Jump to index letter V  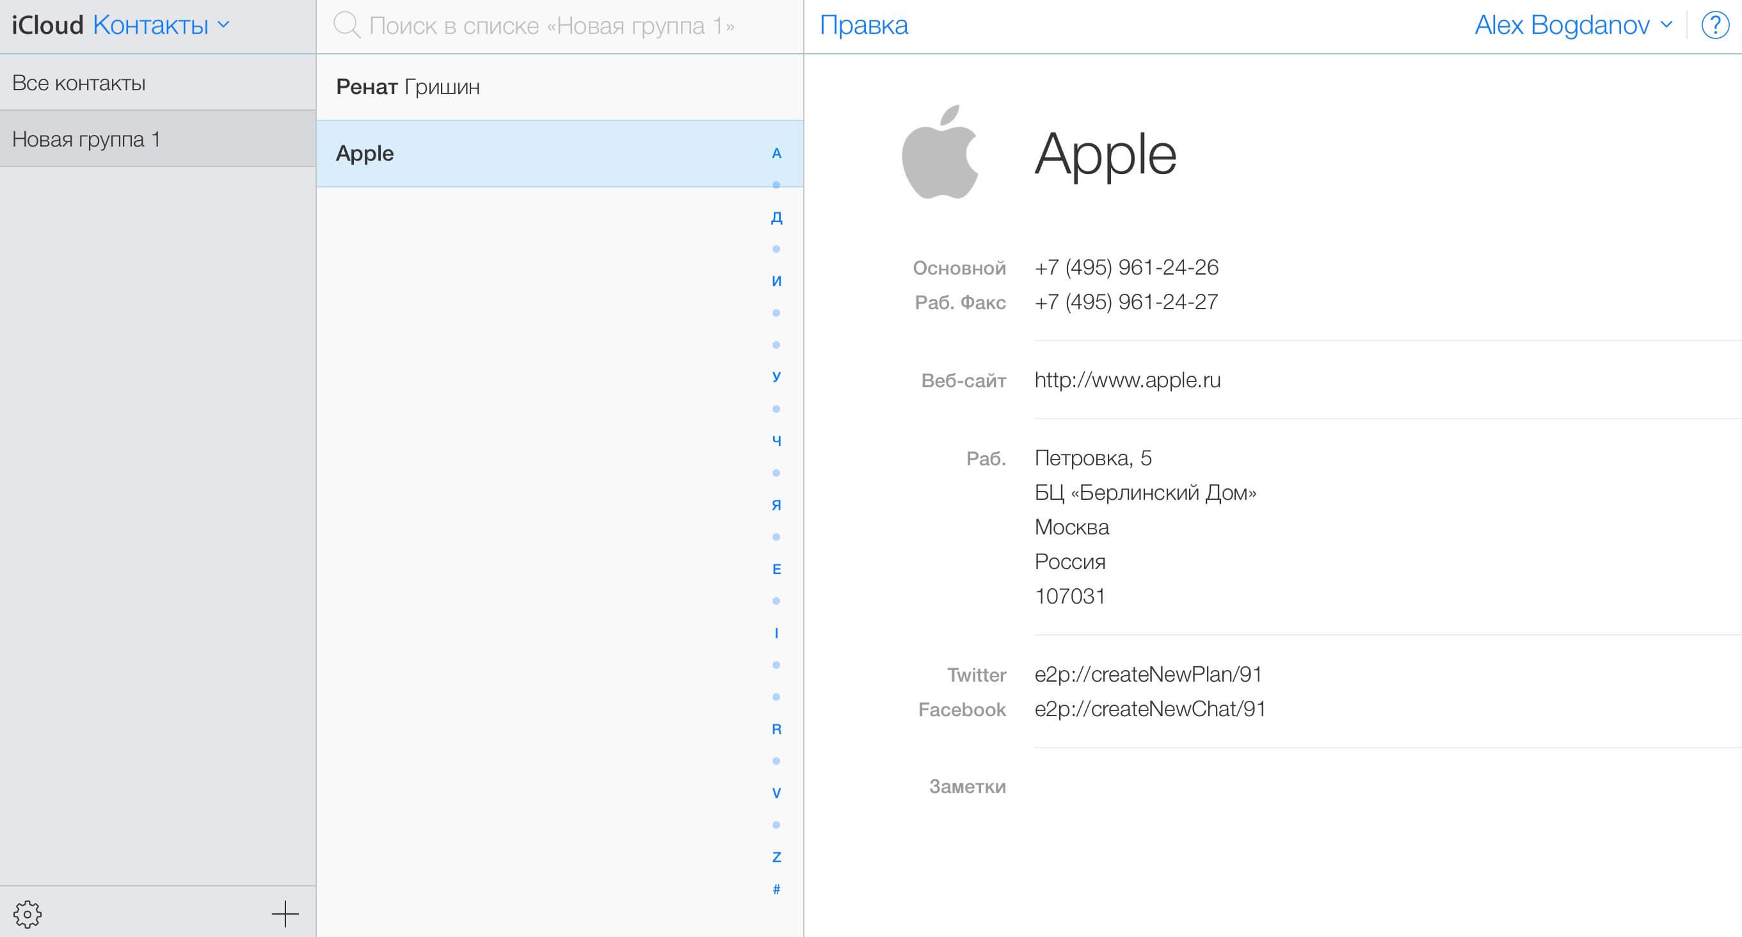point(776,793)
